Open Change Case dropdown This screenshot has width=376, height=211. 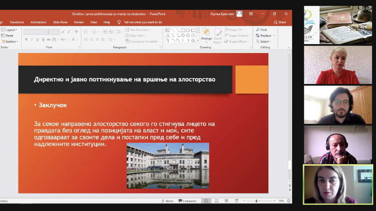point(63,39)
